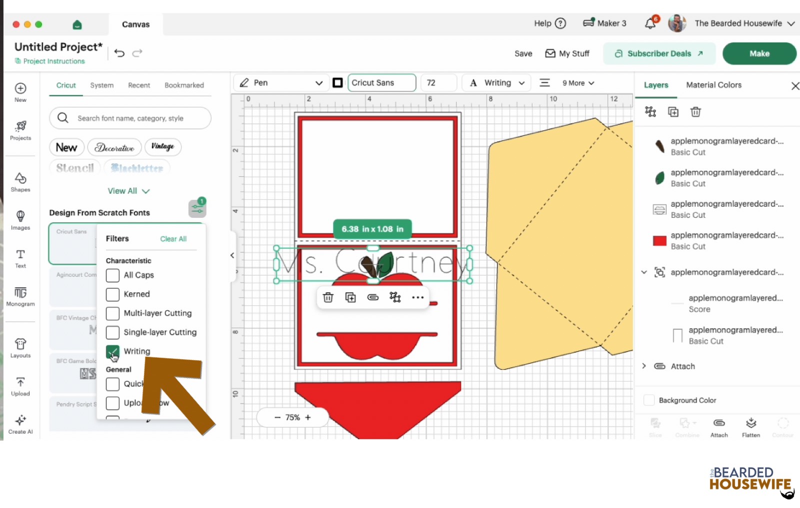Duplicate selection via floating toolbar
This screenshot has height=508, width=800.
coord(350,297)
